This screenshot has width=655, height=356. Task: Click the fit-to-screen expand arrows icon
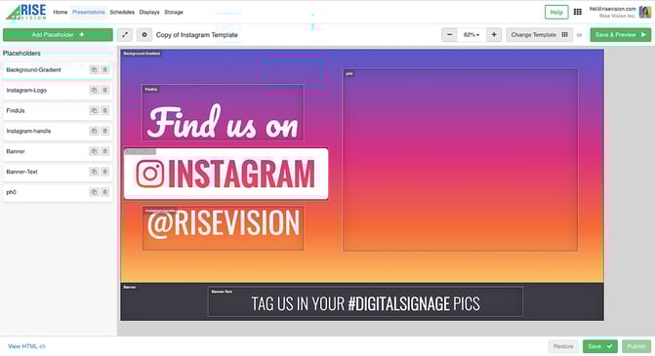125,35
